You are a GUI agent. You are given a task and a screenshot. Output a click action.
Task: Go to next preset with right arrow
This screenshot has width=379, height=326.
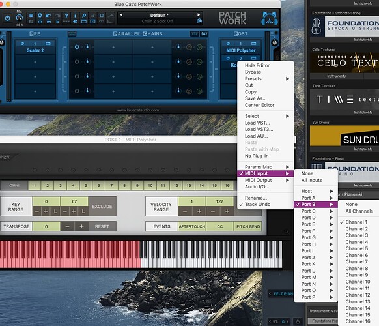199,15
